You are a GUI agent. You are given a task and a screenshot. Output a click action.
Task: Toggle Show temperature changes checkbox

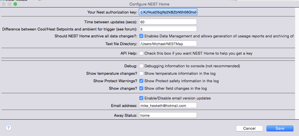coord(141,73)
